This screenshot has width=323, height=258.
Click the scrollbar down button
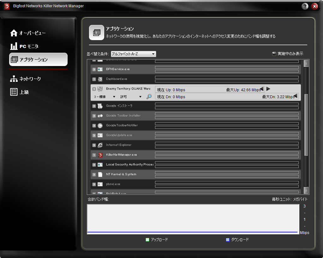coord(306,190)
